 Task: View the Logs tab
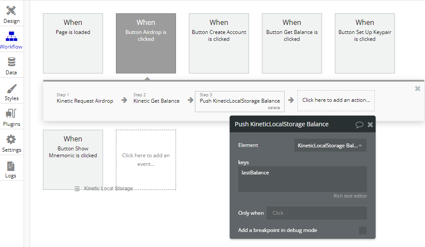11,169
